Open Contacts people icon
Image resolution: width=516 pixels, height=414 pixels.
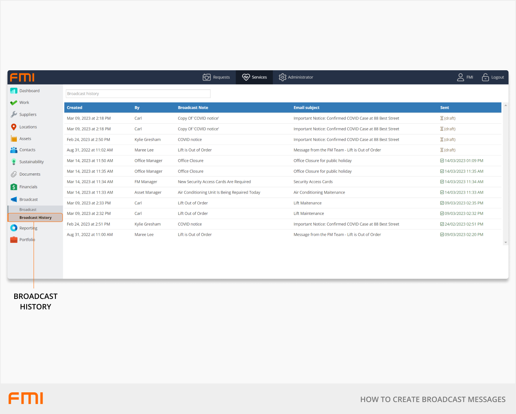tap(14, 150)
